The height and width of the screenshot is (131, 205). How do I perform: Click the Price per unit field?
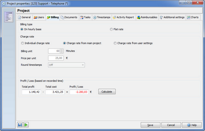(56, 58)
